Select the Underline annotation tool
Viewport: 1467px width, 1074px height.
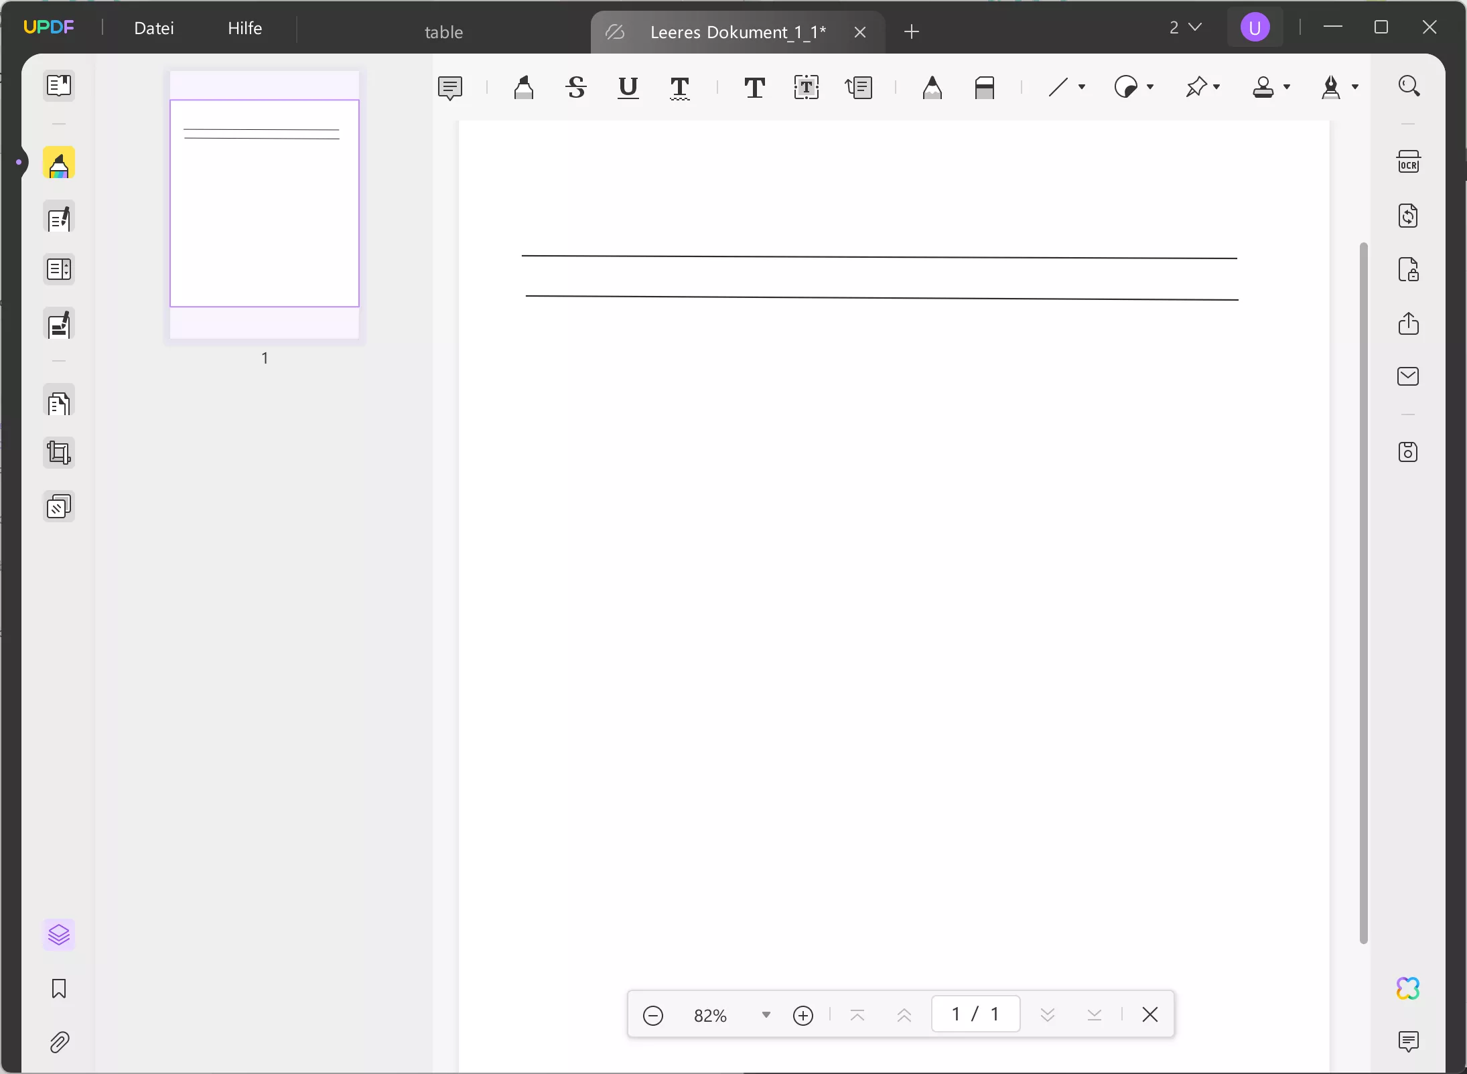628,88
